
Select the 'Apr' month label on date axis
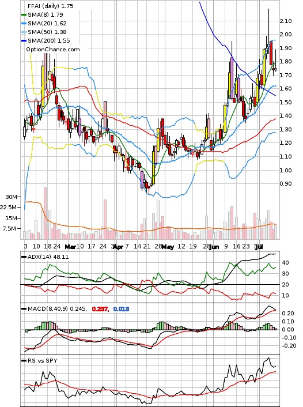click(x=118, y=247)
